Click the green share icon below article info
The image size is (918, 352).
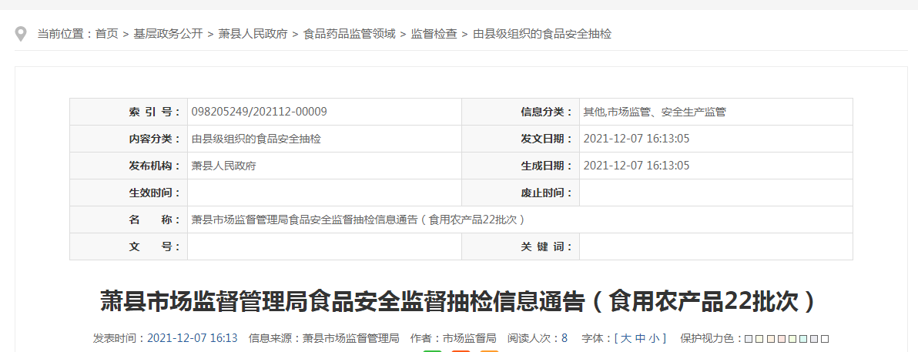click(433, 350)
